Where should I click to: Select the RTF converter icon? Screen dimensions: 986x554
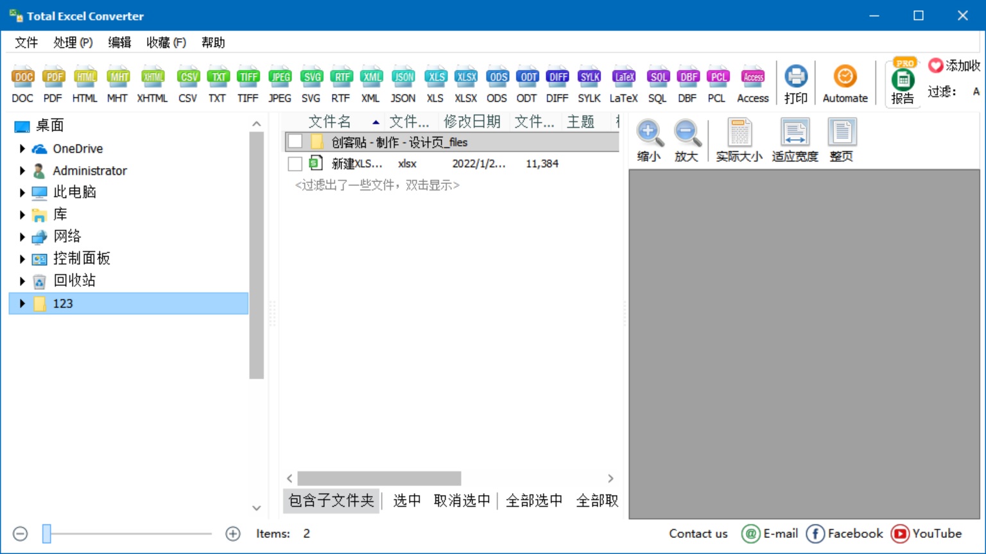click(341, 84)
